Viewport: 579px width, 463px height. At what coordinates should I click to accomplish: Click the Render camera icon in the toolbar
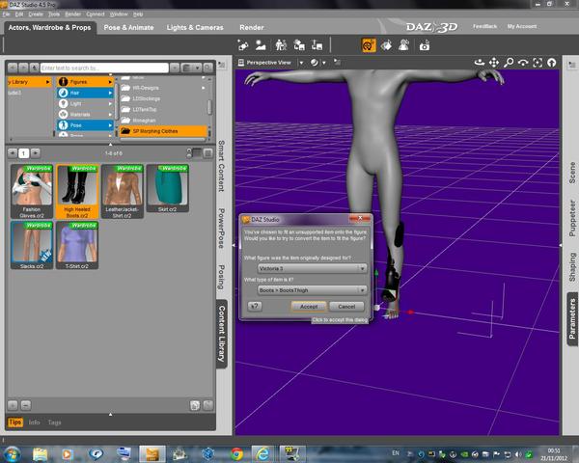pyautogui.click(x=425, y=45)
